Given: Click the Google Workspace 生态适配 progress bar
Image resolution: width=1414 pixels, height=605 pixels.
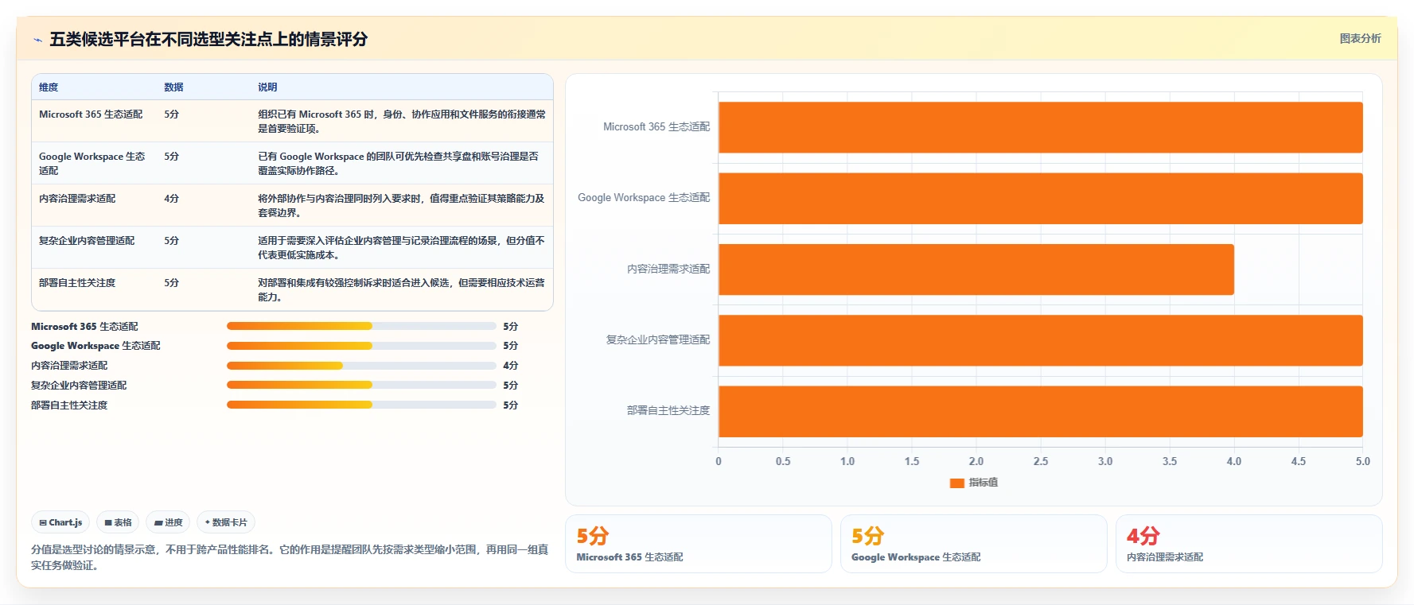Looking at the screenshot, I should pos(361,346).
